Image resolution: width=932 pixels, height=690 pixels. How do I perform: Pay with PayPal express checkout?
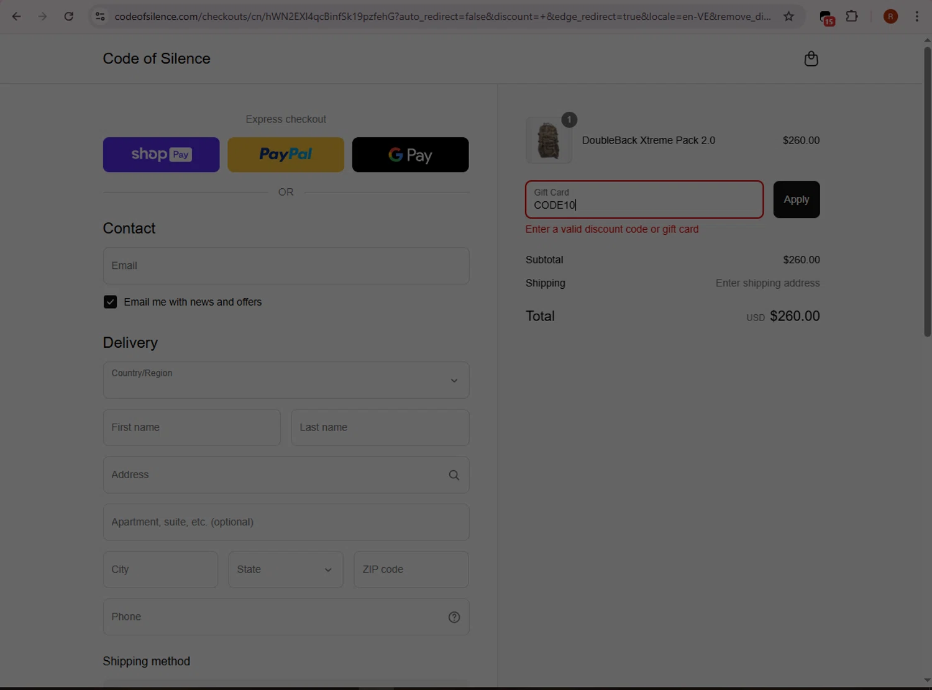point(286,155)
